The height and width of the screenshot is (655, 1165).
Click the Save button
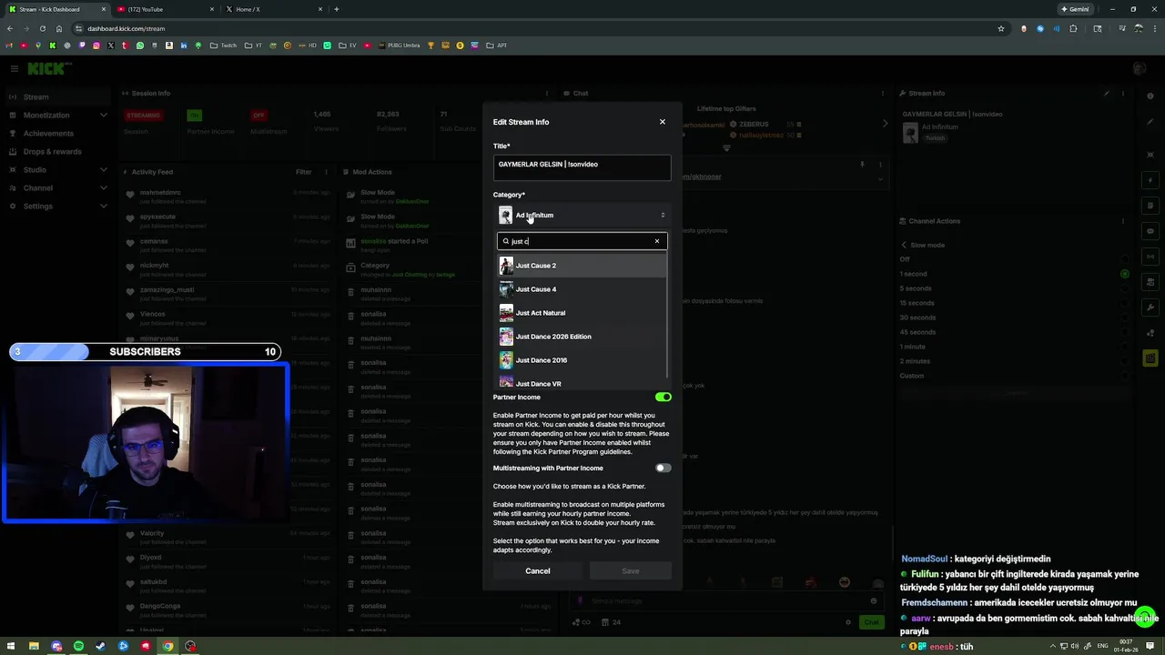tap(631, 571)
